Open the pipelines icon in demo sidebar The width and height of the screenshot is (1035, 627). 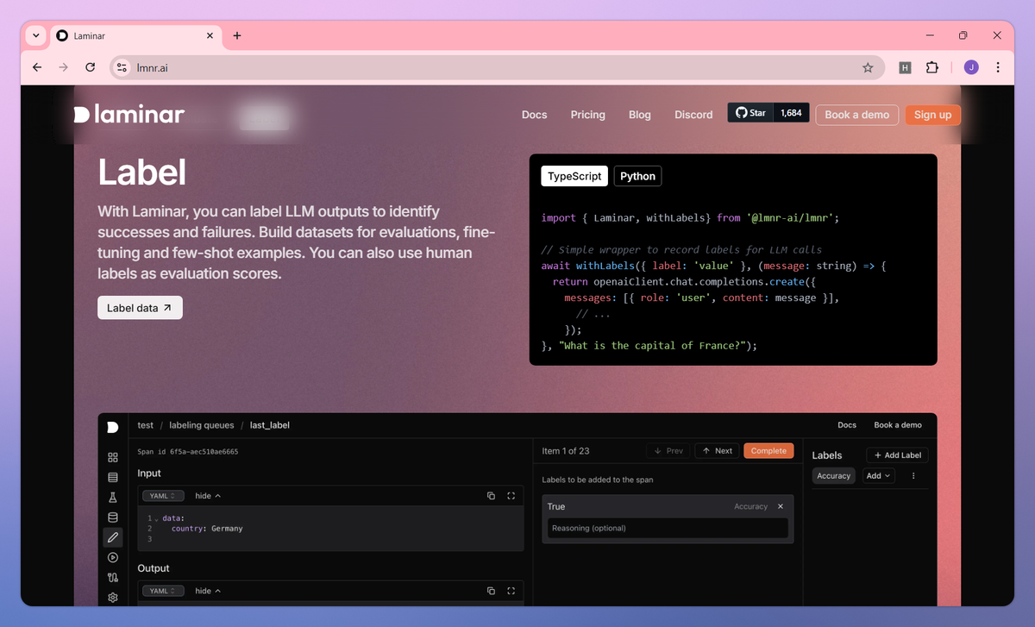(x=113, y=578)
